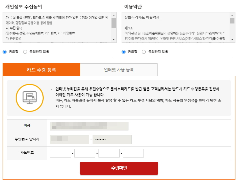Click the 제 1조 text in 이용약관

point(129,28)
